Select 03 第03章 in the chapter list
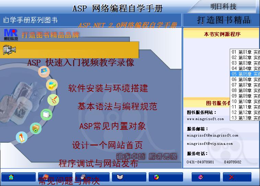Image resolution: width=260 pixels, height=186 pixels. pos(245,63)
